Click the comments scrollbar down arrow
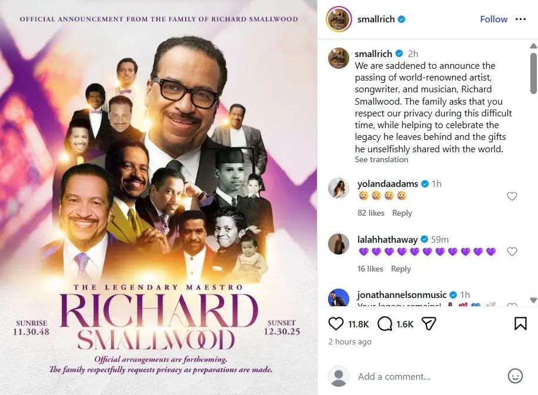 click(x=533, y=300)
